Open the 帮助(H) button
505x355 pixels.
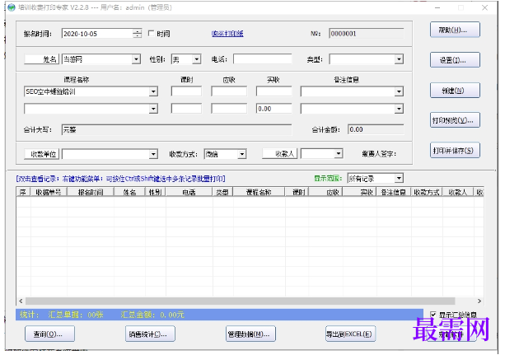[x=455, y=30]
